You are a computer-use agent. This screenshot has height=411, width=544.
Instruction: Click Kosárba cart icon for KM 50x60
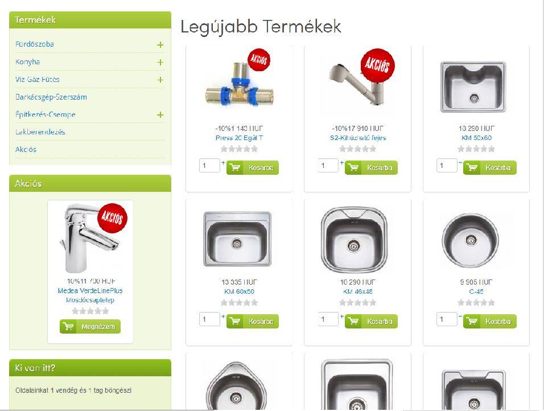coord(472,168)
